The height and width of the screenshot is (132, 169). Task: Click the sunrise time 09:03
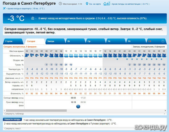(73, 98)
